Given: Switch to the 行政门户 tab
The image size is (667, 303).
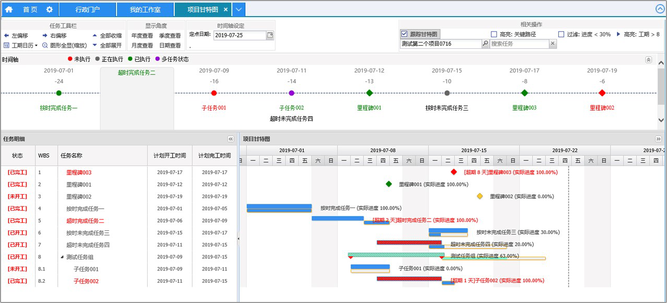Looking at the screenshot, I should (x=87, y=9).
